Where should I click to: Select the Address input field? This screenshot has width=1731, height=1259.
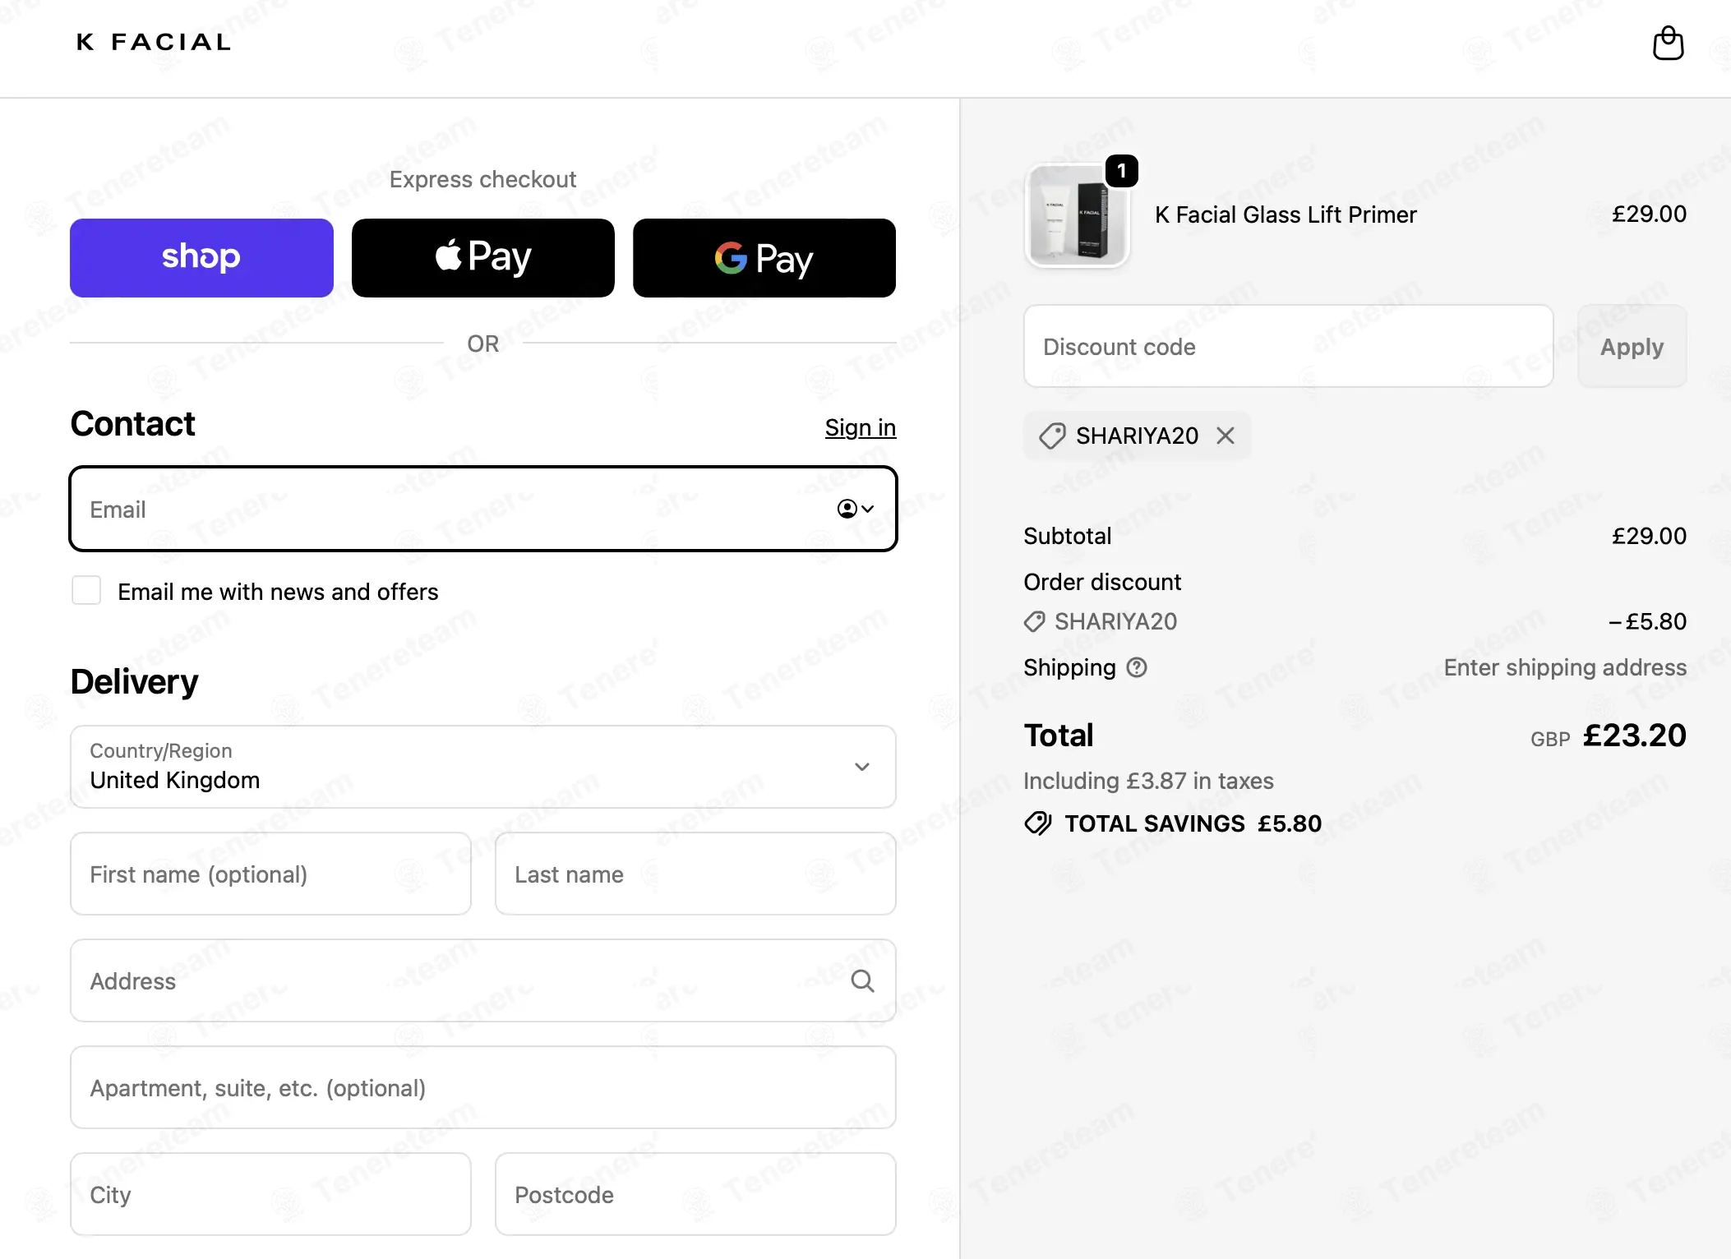click(x=483, y=980)
